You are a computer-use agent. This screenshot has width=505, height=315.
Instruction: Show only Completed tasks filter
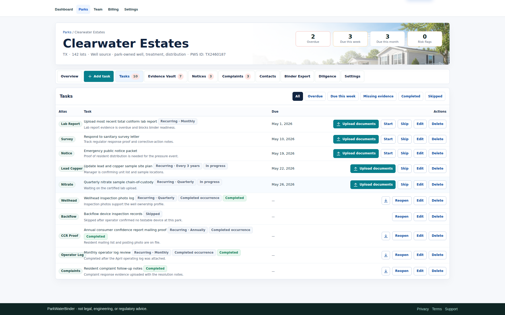[x=411, y=96]
